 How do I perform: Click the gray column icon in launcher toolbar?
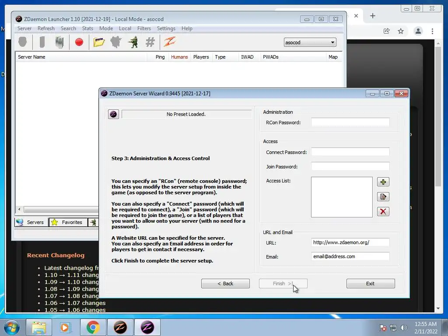point(42,42)
